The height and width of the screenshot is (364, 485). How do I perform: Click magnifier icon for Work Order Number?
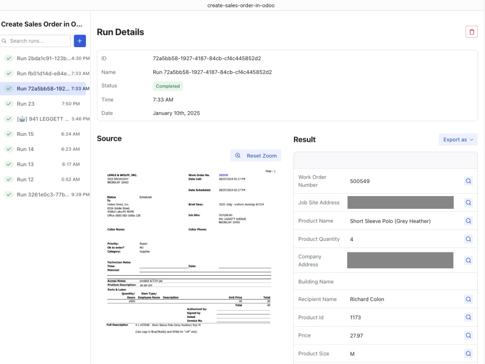pyautogui.click(x=469, y=181)
